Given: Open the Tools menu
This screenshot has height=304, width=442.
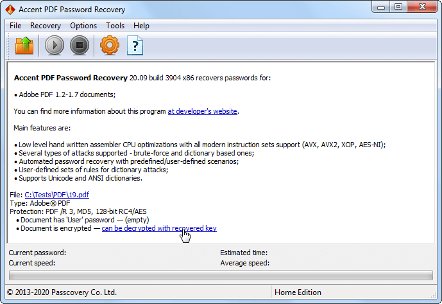Looking at the screenshot, I should pyautogui.click(x=115, y=26).
